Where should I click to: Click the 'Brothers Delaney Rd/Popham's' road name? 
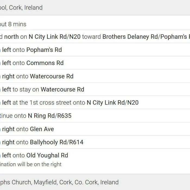(x=146, y=37)
